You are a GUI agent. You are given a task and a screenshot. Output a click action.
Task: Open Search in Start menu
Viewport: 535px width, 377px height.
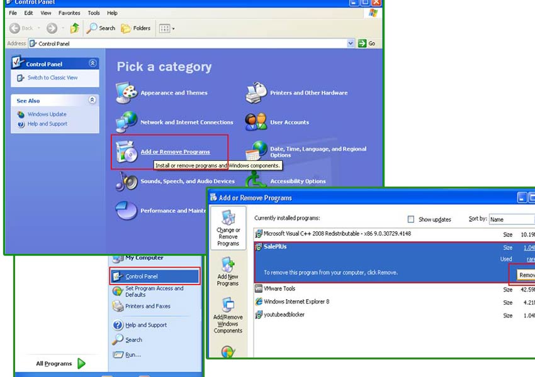click(x=133, y=340)
